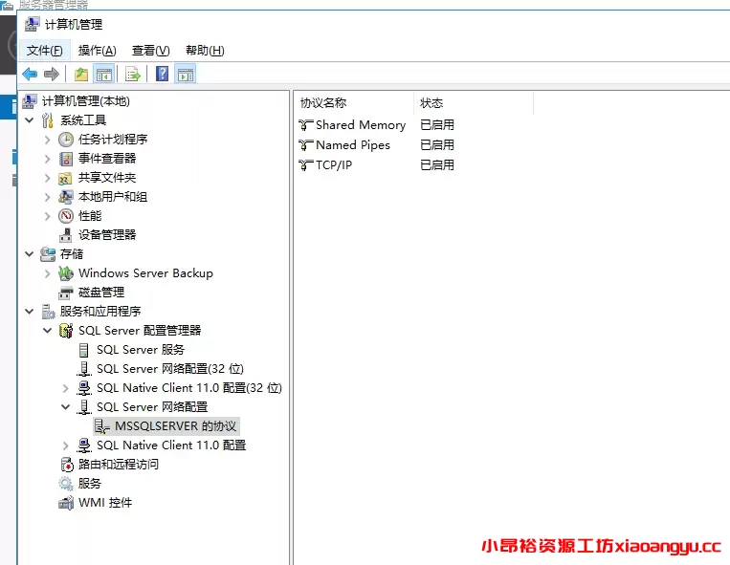This screenshot has height=565, width=730.
Task: Expand SQL Native Client 11.0 配置(32 位)
Action: pyautogui.click(x=65, y=388)
